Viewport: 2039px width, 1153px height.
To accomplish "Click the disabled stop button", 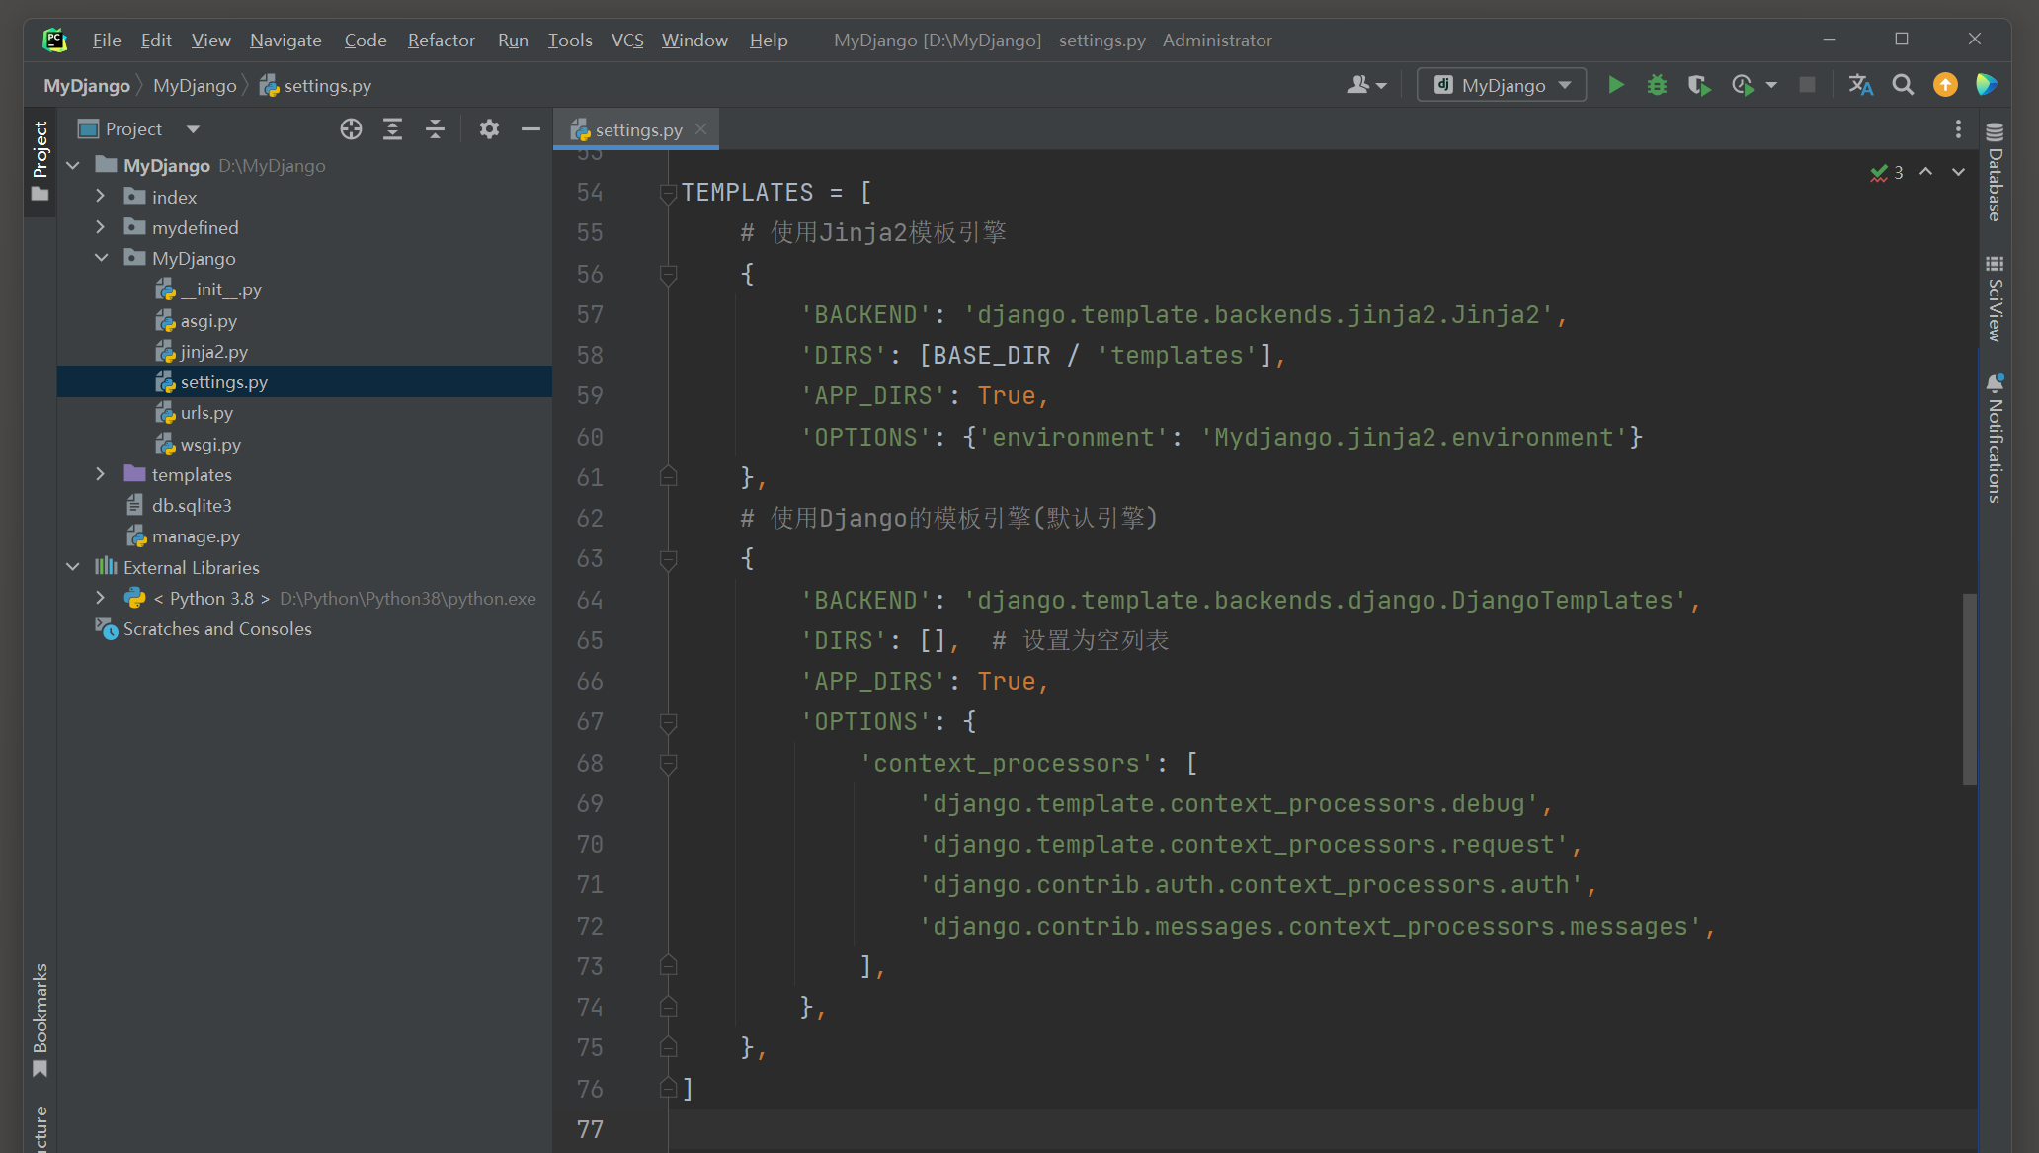I will [1807, 85].
